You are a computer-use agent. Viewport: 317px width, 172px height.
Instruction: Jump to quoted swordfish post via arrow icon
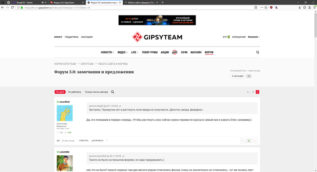123,156
